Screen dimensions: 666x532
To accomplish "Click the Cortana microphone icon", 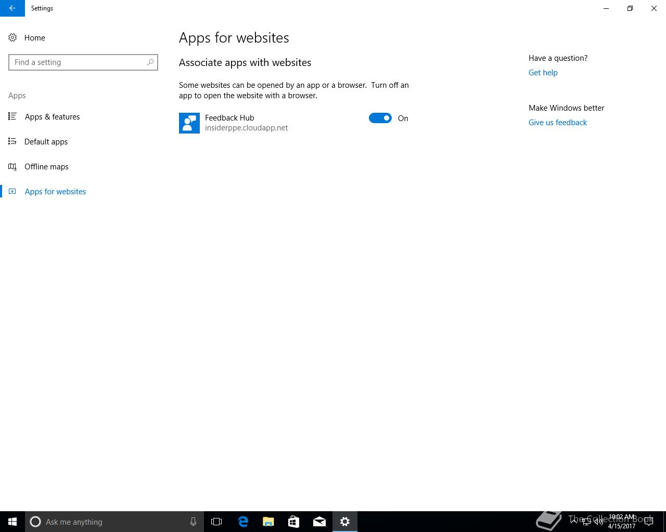I will [x=193, y=522].
